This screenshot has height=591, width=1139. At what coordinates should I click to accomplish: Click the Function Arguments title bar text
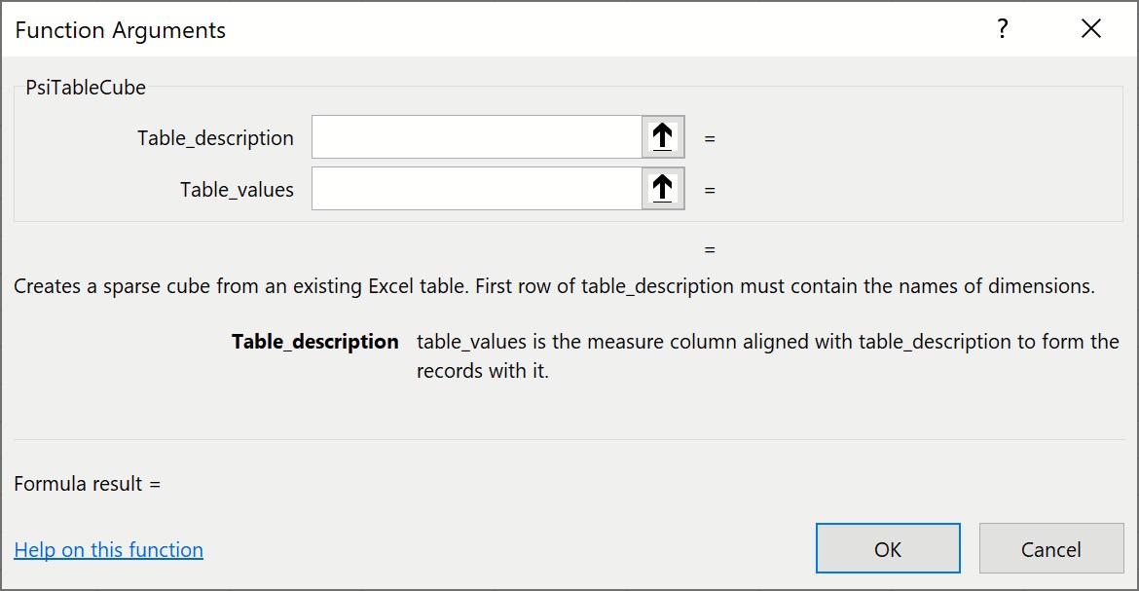pyautogui.click(x=121, y=30)
